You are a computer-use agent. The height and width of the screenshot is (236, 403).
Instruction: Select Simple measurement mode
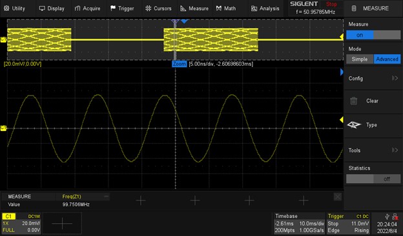[360, 59]
